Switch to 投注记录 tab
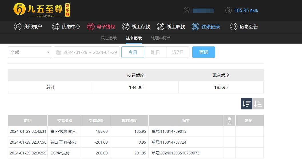Image resolution: width=302 pixels, height=159 pixels. [x=109, y=38]
